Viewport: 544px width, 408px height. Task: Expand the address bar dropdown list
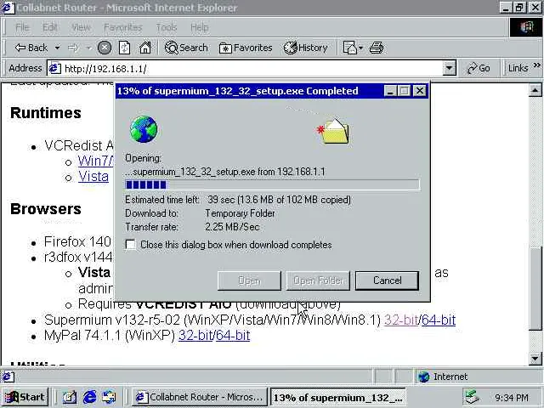point(449,68)
